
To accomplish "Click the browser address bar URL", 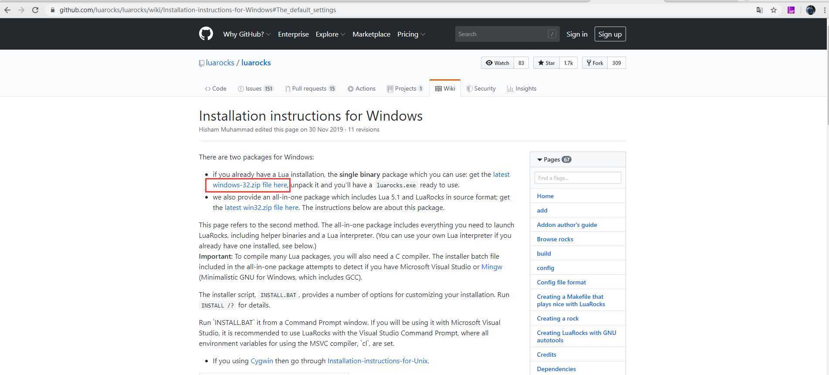I will coord(198,10).
